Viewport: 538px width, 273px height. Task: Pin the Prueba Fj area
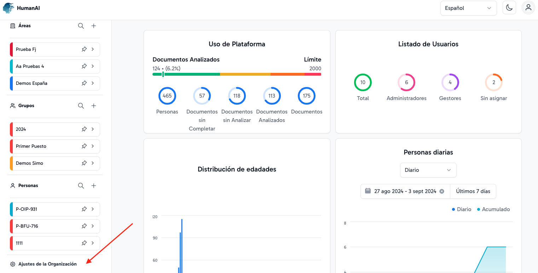pos(84,50)
